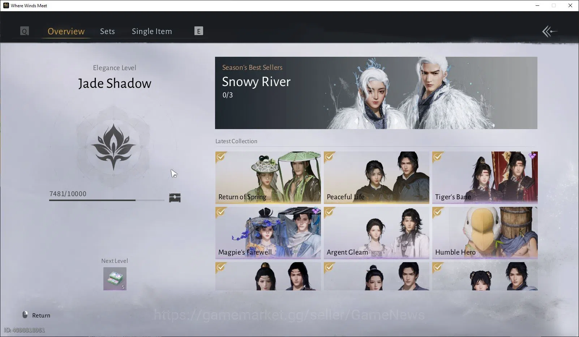The width and height of the screenshot is (579, 337).
Task: Minimize the Where Winds Meet window
Action: tap(537, 5)
